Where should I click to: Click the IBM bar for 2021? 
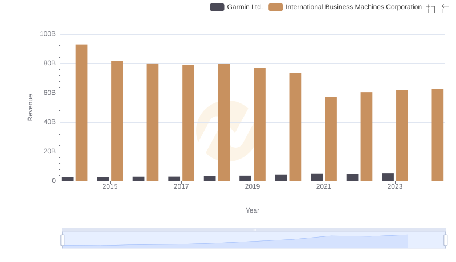[331, 139]
